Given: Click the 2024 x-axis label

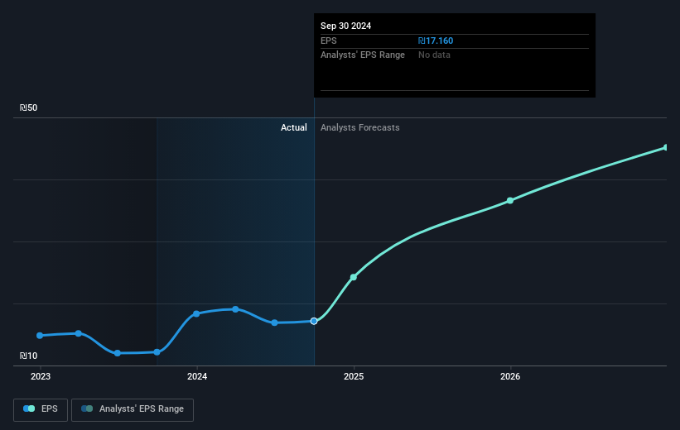Looking at the screenshot, I should 197,377.
